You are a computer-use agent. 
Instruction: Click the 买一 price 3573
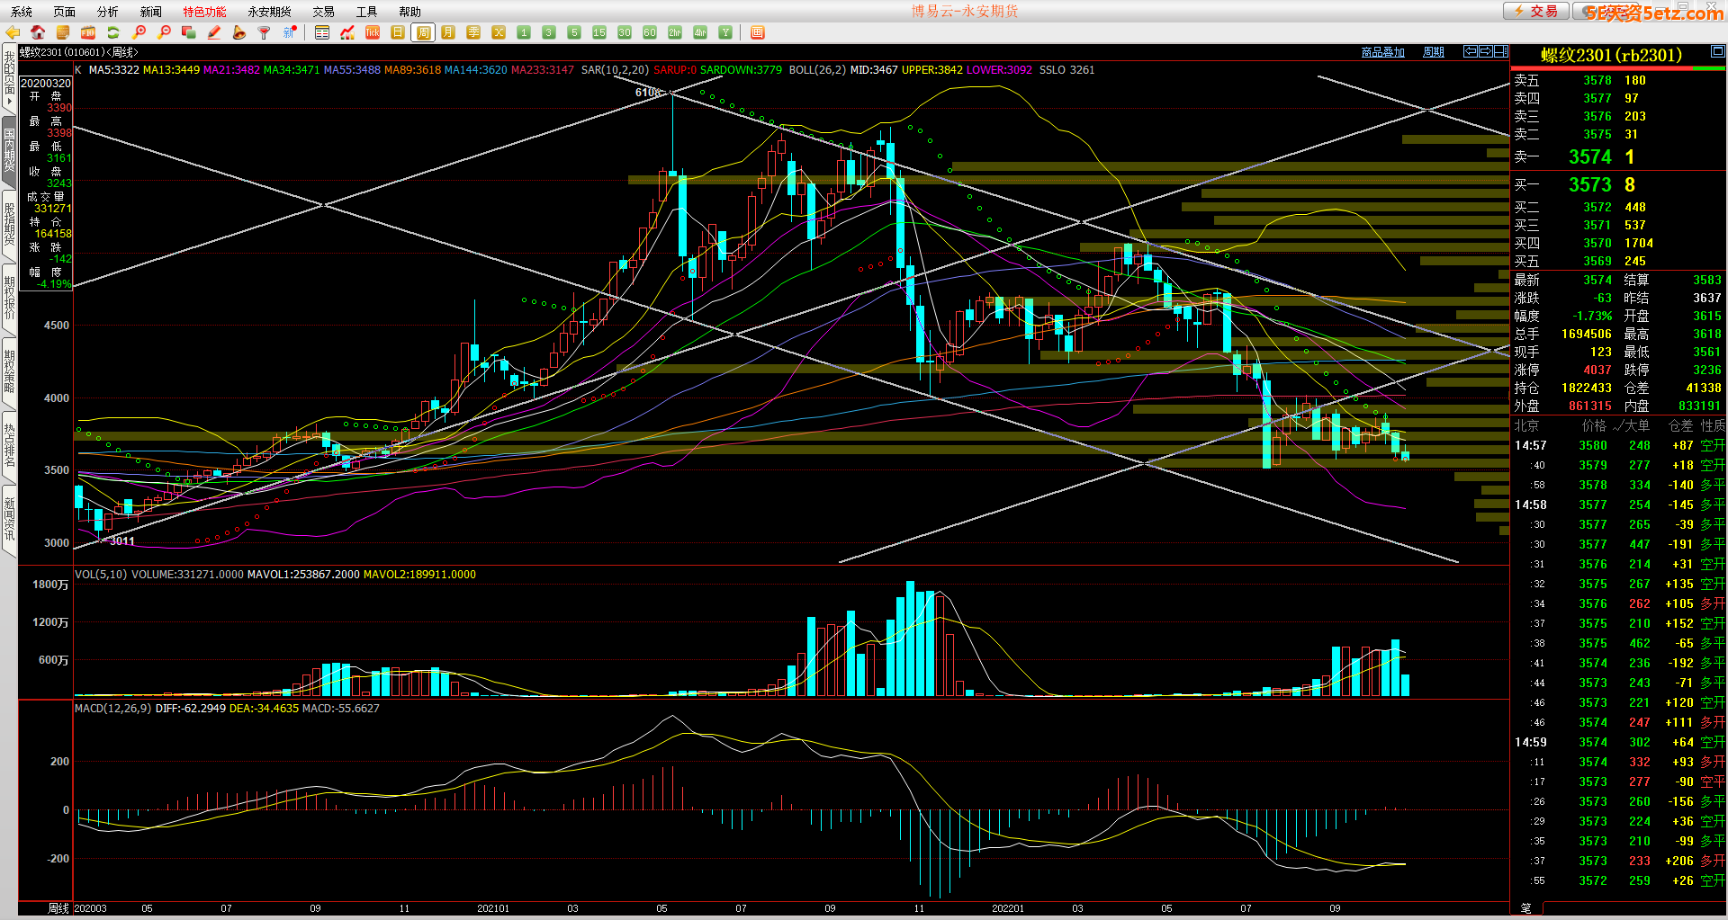click(1590, 184)
